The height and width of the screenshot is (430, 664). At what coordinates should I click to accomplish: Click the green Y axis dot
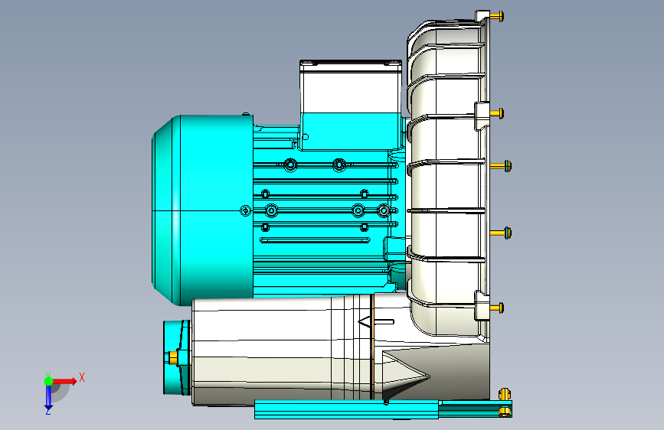tap(48, 381)
